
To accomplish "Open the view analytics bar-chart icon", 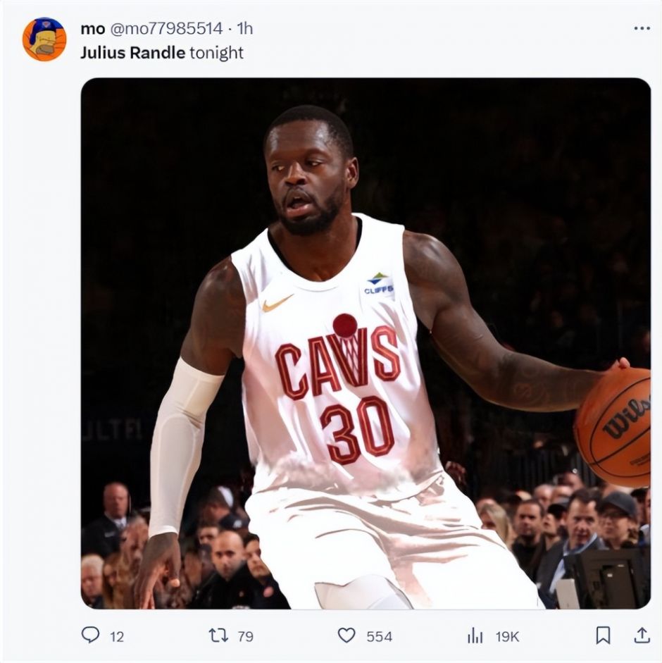I will [x=475, y=636].
